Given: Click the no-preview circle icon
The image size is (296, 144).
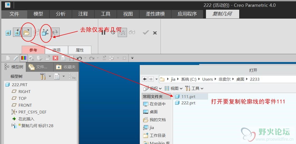Looking at the screenshot, I should pyautogui.click(x=113, y=33).
